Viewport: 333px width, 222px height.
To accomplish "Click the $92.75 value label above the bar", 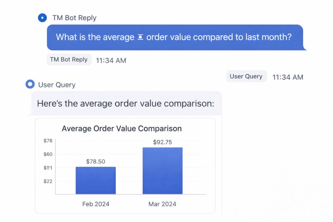I will click(x=162, y=142).
